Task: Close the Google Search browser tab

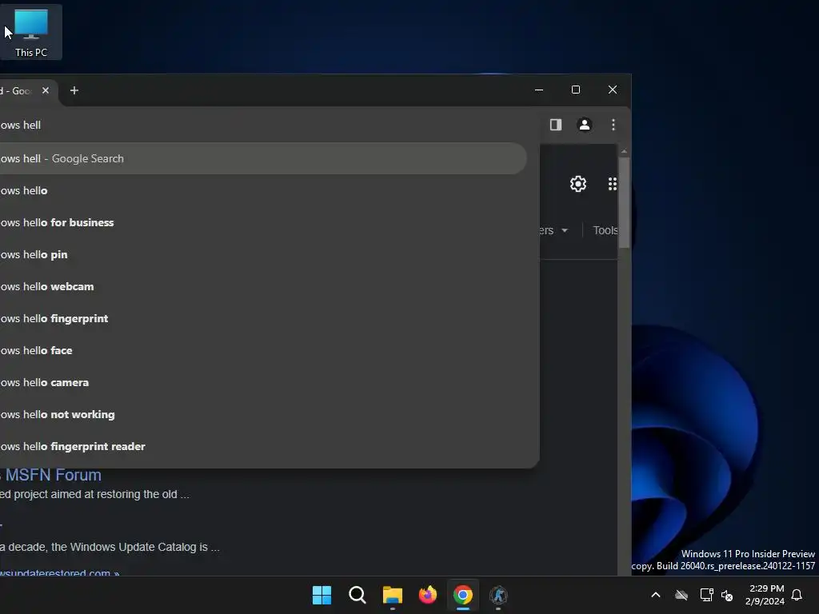Action: (x=46, y=90)
